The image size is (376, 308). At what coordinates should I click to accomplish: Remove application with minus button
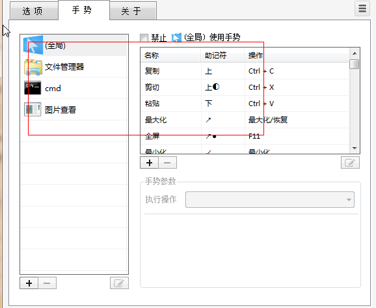coord(47,283)
